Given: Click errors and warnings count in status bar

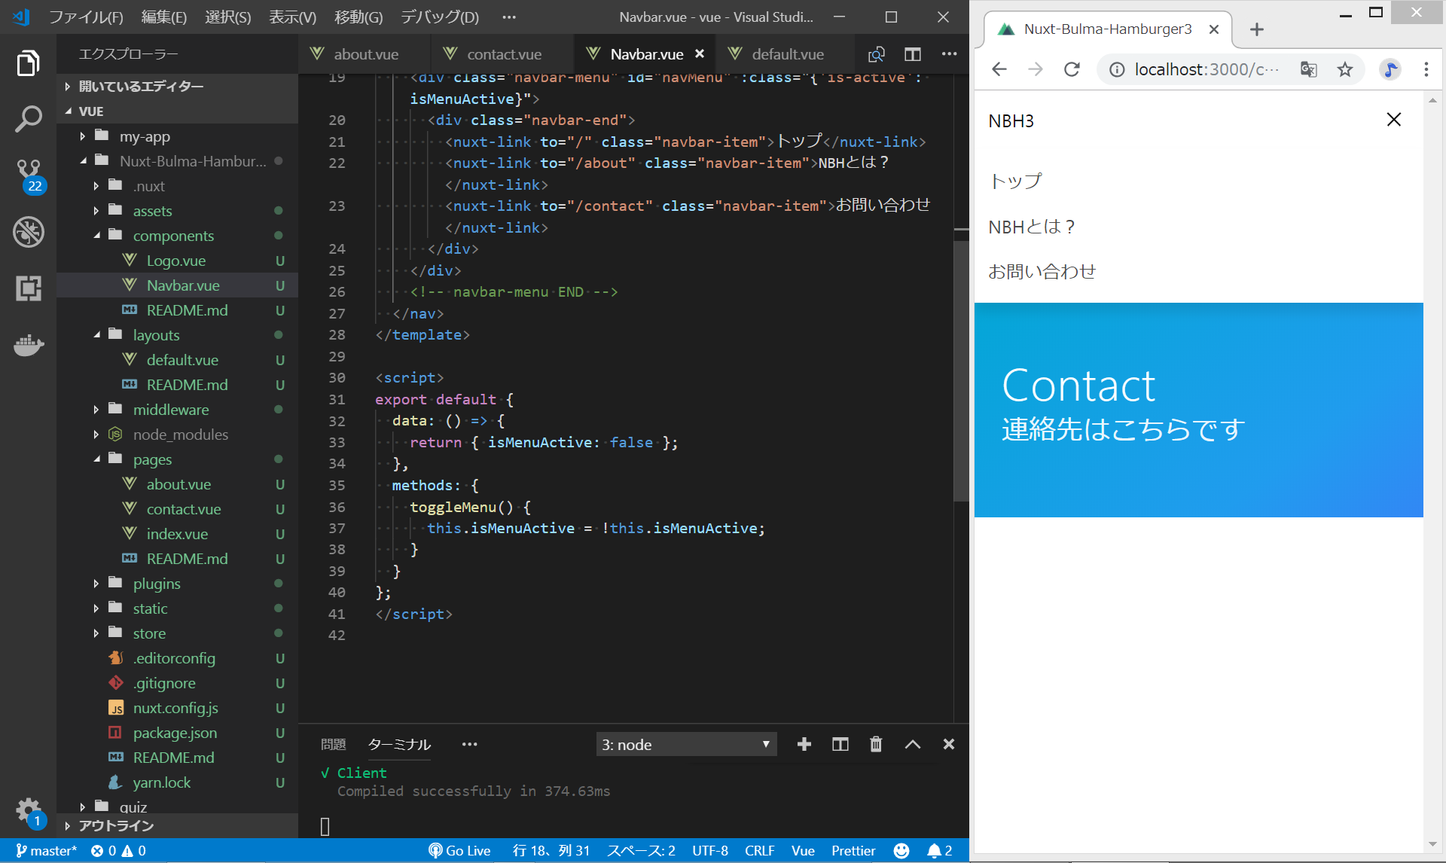Looking at the screenshot, I should [x=118, y=850].
